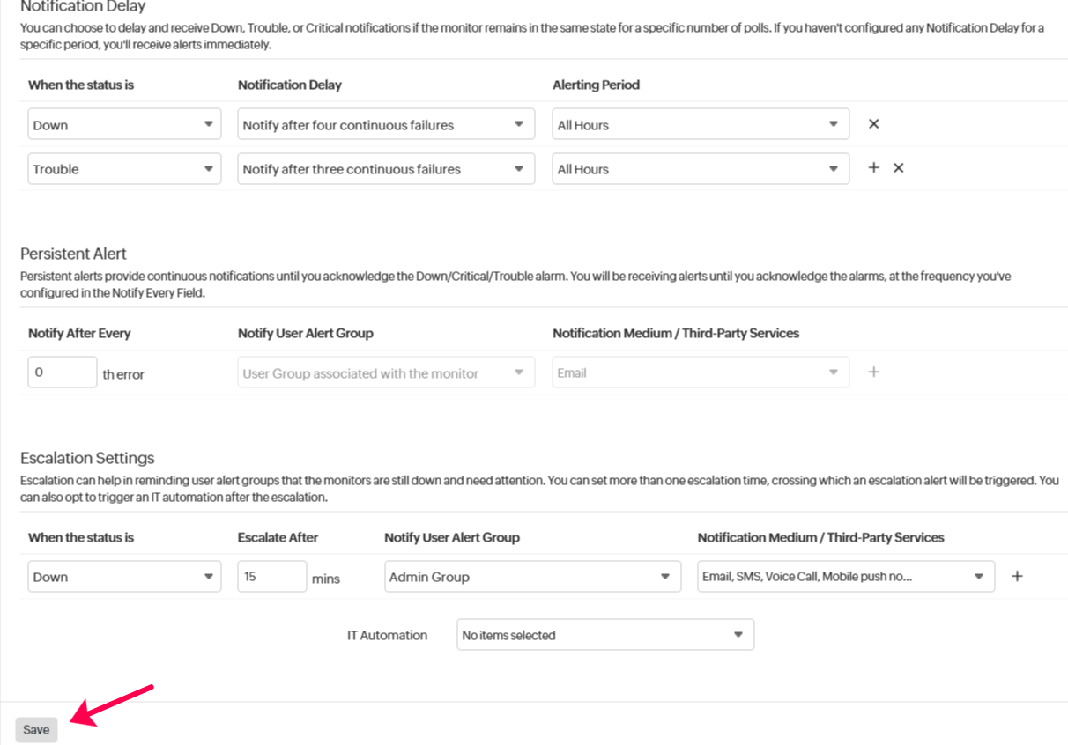The height and width of the screenshot is (745, 1068).
Task: Expand the Email, SMS, Voice Call medium dropdown
Action: 846,577
